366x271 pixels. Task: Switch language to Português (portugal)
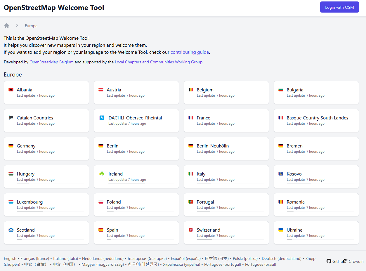[x=223, y=264]
